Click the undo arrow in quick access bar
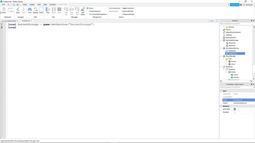The height and width of the screenshot is (143, 255). click(x=8, y=5)
